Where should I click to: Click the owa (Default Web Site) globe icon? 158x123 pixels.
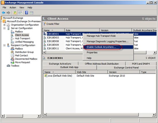click(x=46, y=76)
